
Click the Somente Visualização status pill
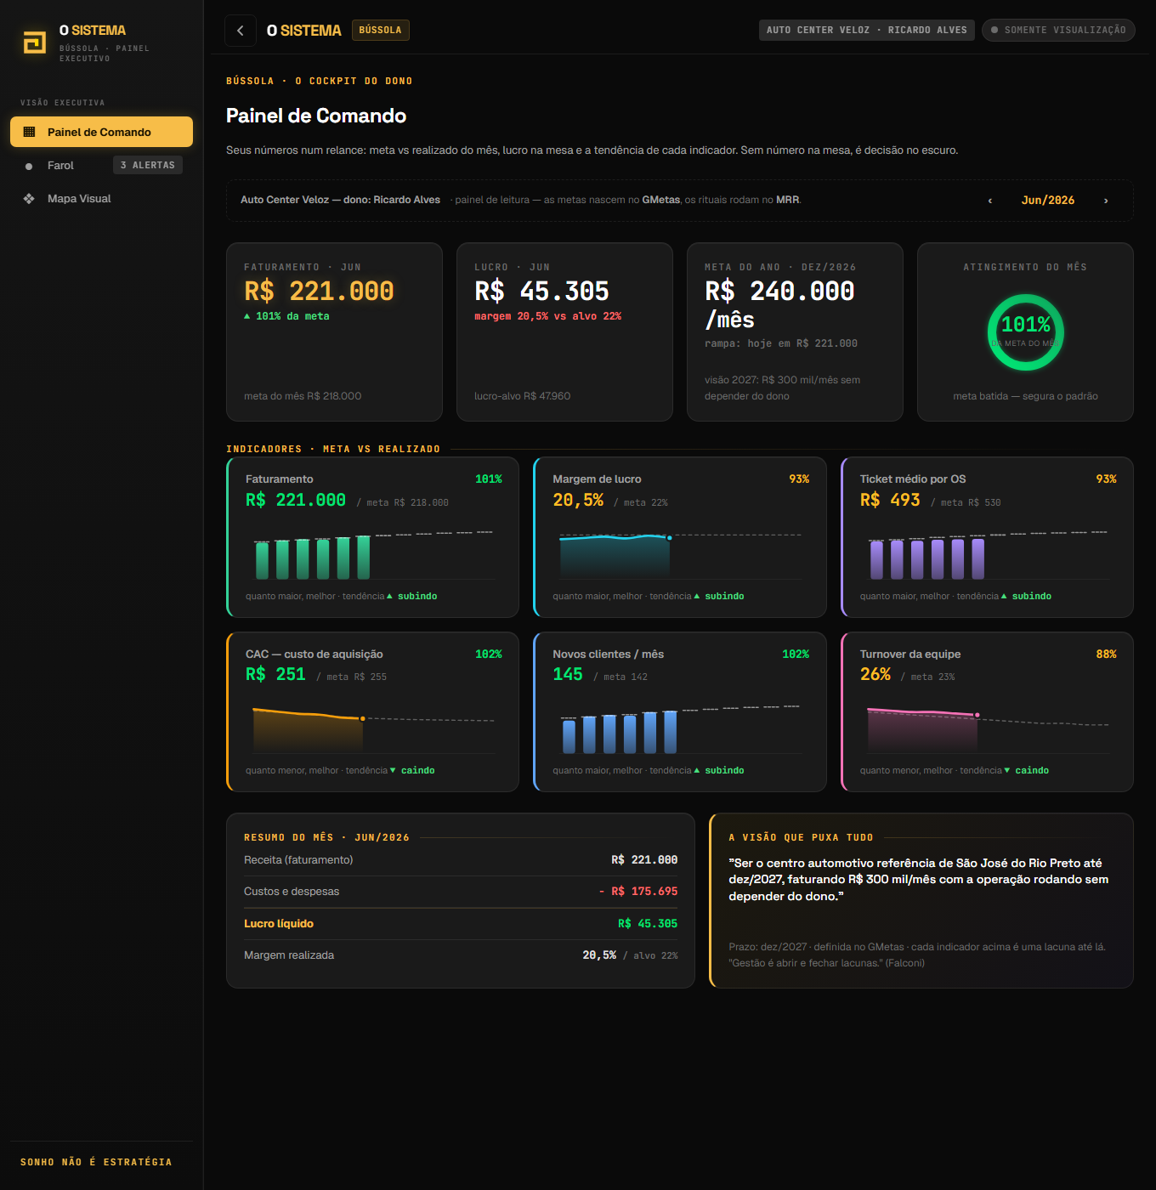click(x=1058, y=30)
